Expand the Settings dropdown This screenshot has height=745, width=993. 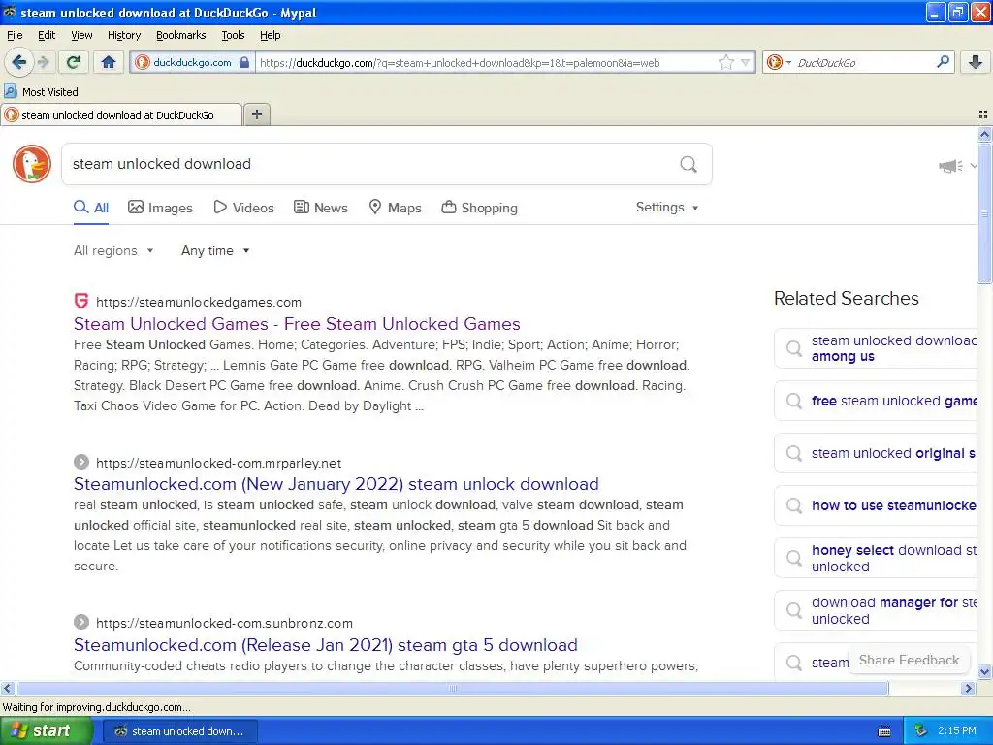[667, 208]
